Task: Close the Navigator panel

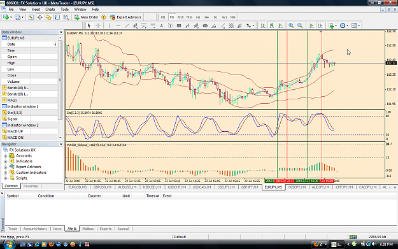Action: (61, 144)
